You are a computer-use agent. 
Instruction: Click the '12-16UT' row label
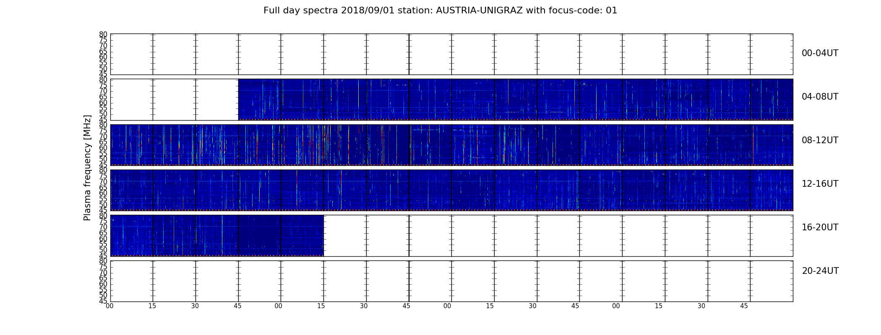pyautogui.click(x=820, y=184)
